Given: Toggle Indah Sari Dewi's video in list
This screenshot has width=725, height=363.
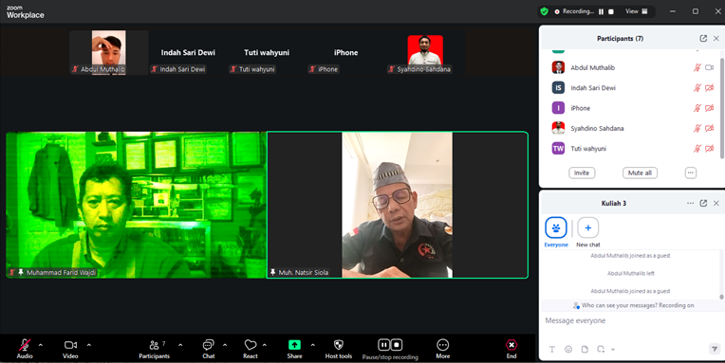Looking at the screenshot, I should coord(709,88).
